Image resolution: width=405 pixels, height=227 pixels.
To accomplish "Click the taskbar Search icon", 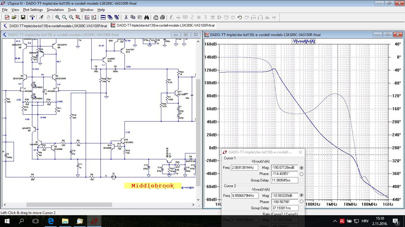I will tap(21, 221).
